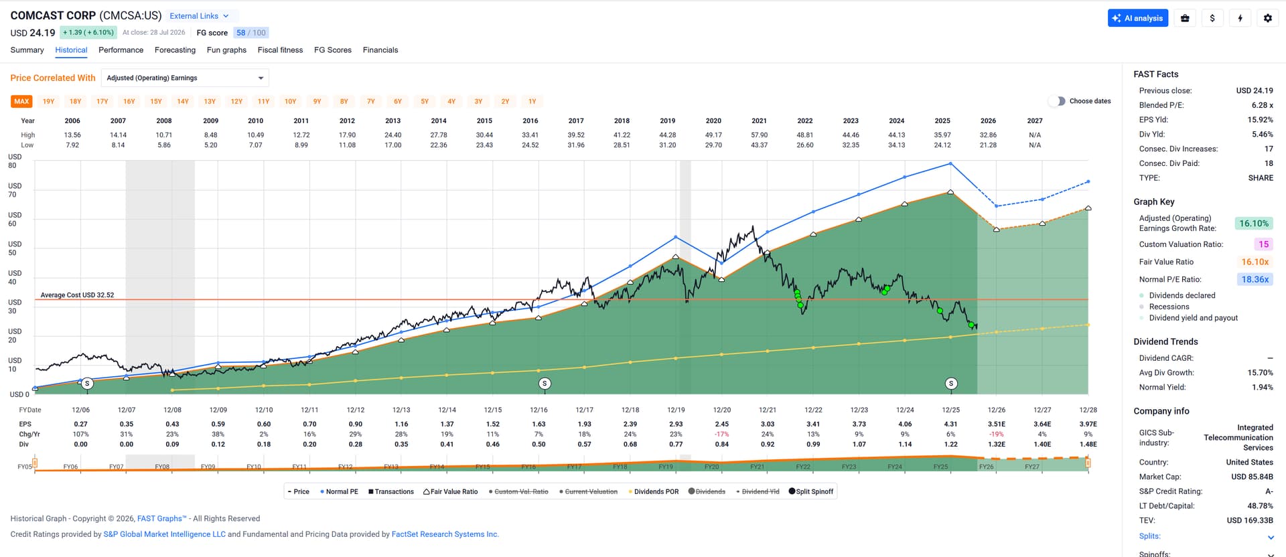Click the FG score 58 / 100 badge
Screen dimensions: 1286x557
tap(251, 33)
